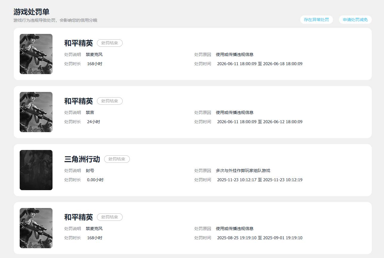
Task: Click the time range ending 2026-06-18 18:00:09
Action: click(260, 64)
